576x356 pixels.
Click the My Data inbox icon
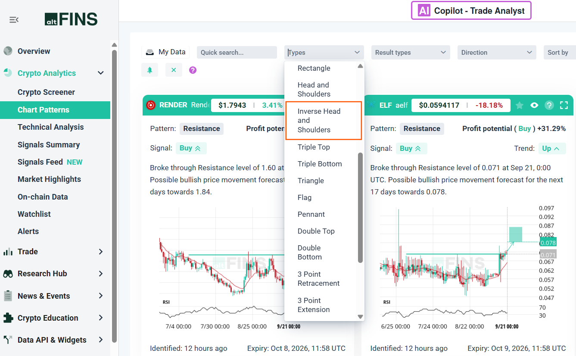[x=150, y=52]
